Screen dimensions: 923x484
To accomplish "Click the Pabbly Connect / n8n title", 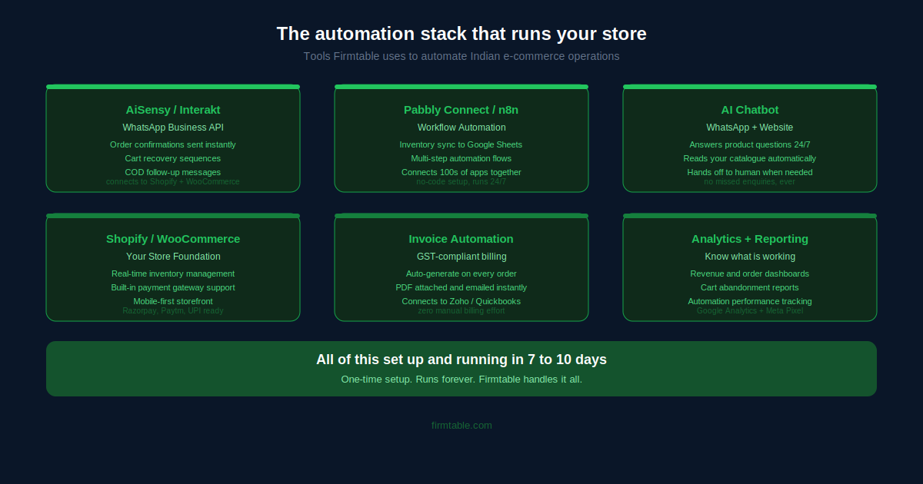I will pos(461,110).
